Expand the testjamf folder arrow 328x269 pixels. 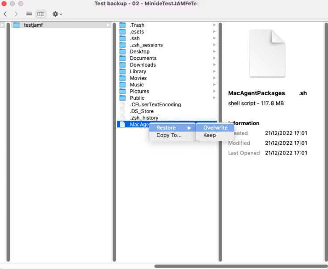[108, 25]
